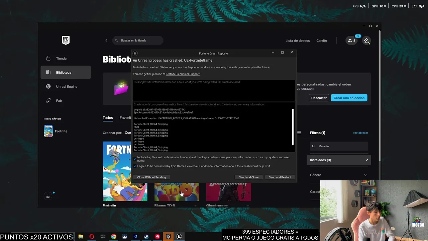
Task: Click Send and Close button
Action: click(249, 177)
